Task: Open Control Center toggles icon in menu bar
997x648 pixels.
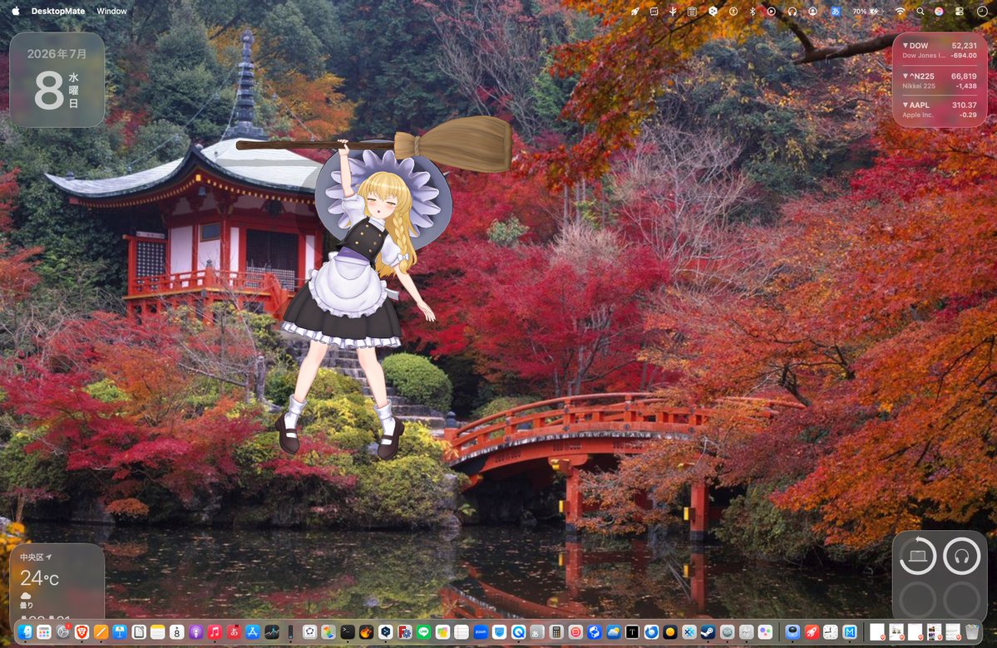Action: 960,12
